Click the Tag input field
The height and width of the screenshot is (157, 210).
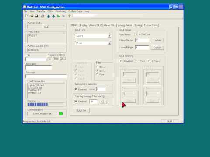(x=36, y=59)
